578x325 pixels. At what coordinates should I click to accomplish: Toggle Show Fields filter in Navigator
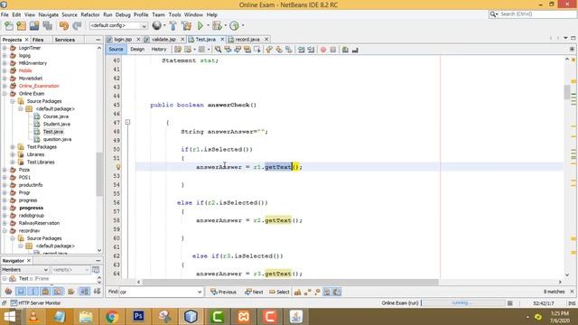point(21,292)
